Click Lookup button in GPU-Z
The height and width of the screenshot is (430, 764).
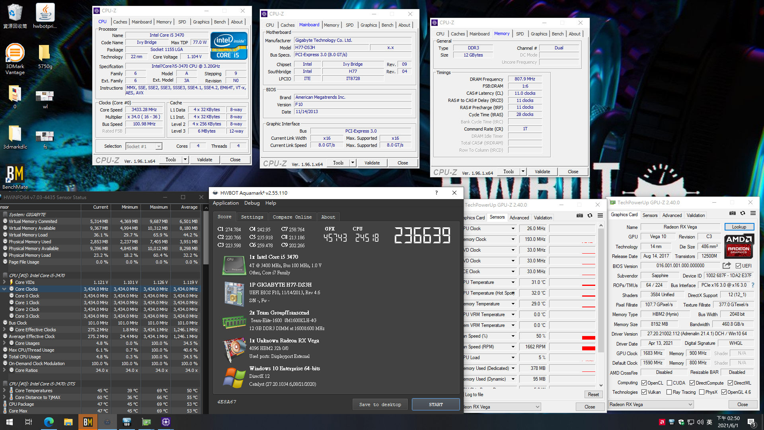(739, 227)
